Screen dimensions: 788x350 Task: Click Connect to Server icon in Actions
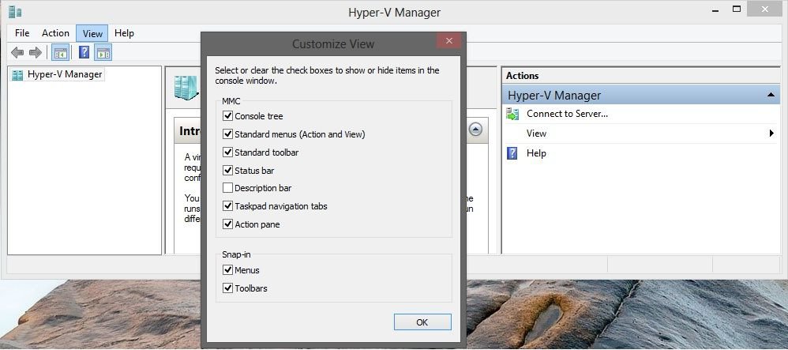tap(512, 114)
